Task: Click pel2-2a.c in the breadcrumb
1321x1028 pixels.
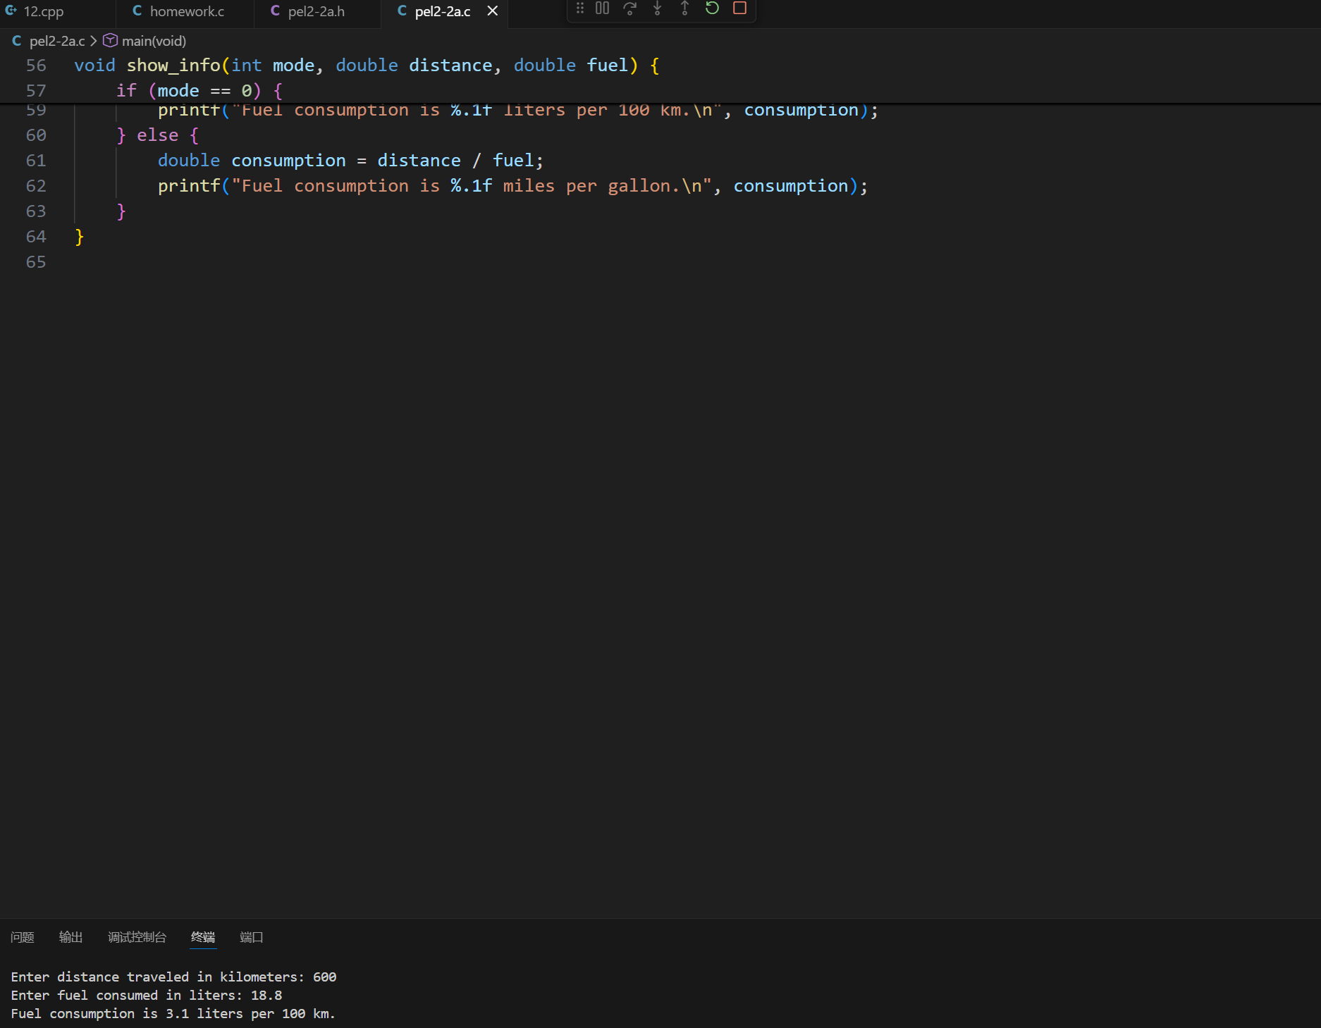Action: pyautogui.click(x=57, y=41)
